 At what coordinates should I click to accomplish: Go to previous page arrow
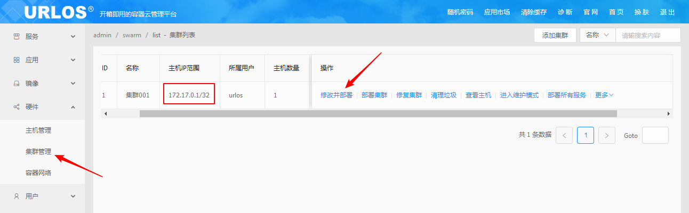[x=564, y=136]
